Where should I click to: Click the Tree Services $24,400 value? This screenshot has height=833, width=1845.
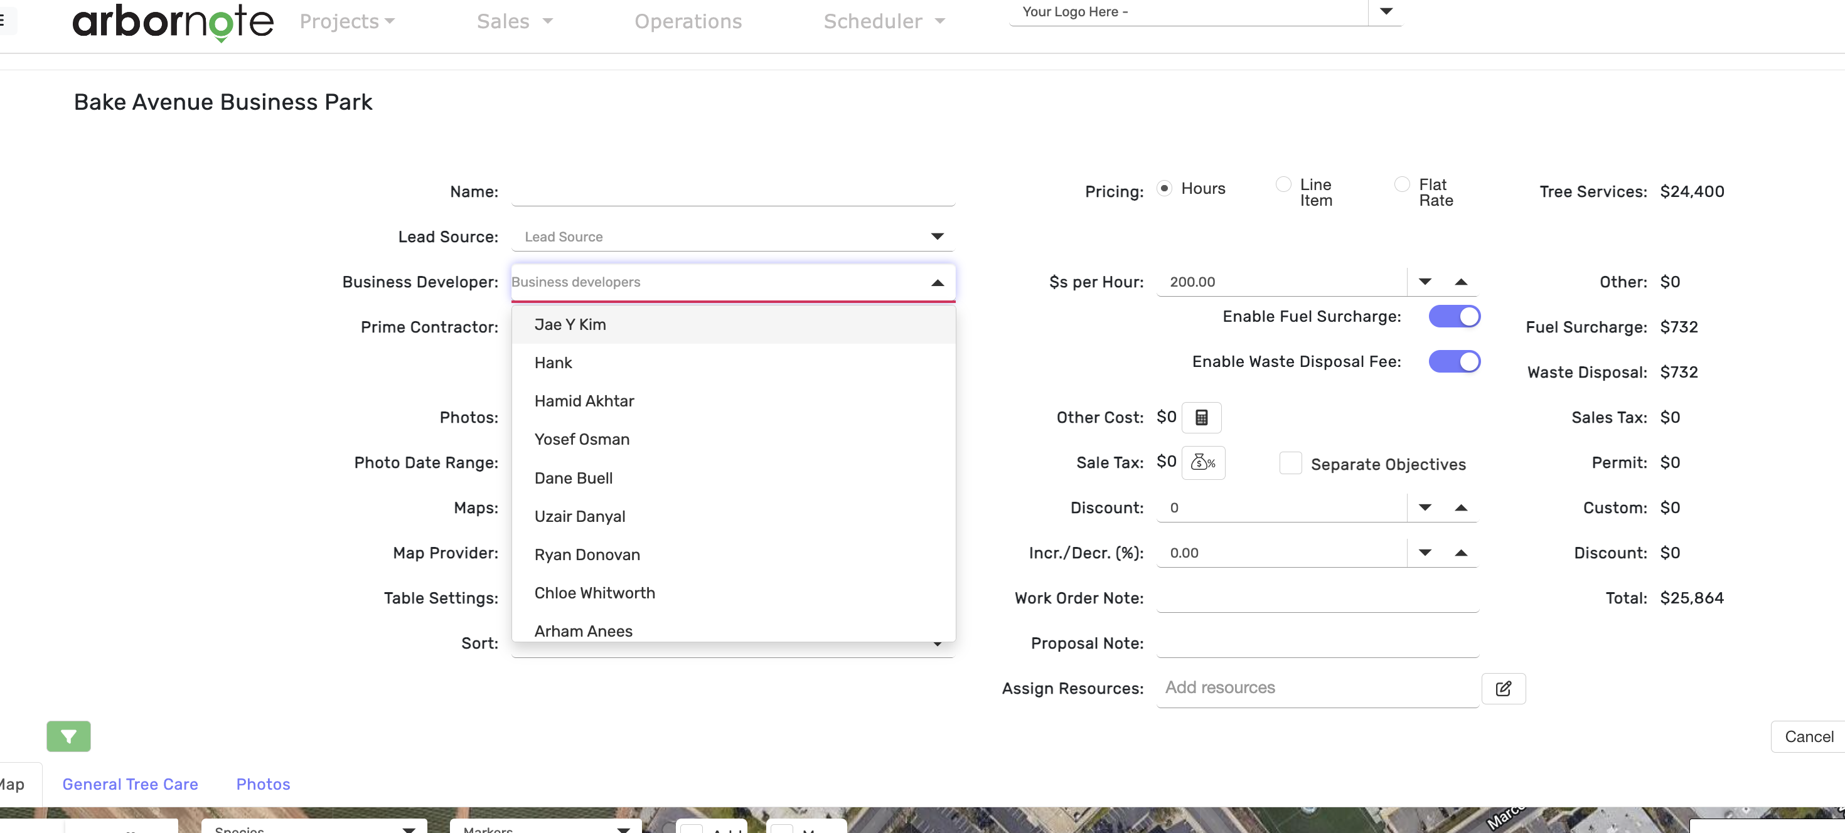[x=1692, y=192]
